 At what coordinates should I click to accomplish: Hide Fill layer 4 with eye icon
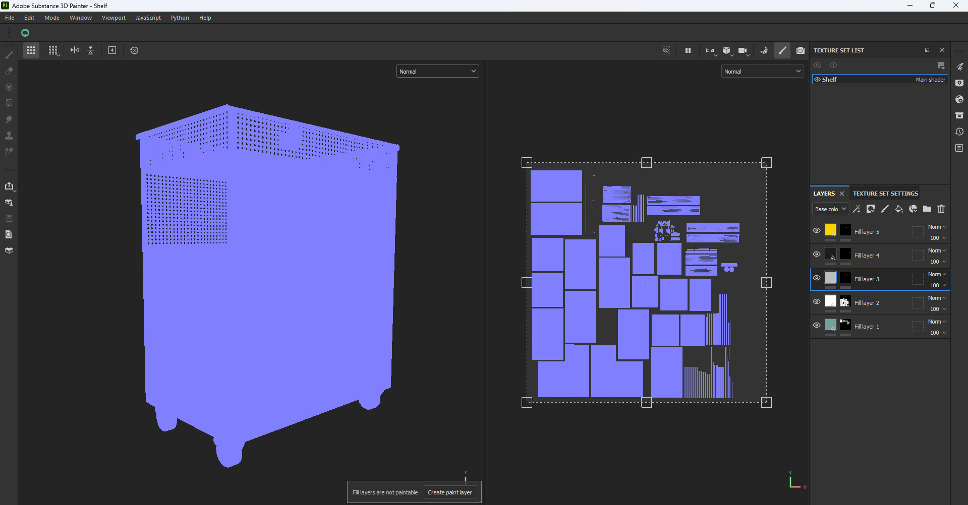coord(817,254)
